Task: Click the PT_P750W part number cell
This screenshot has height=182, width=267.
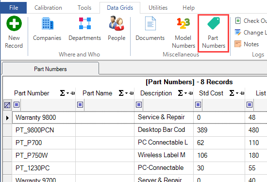Action: [x=44, y=155]
